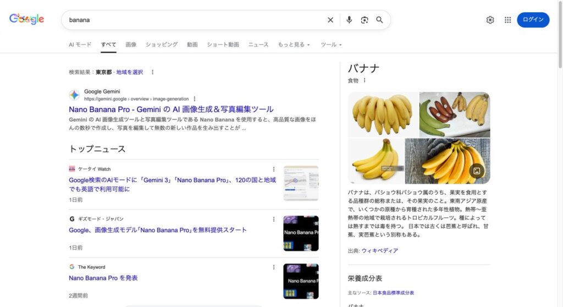The height and width of the screenshot is (307, 563).
Task: Open the Google apps grid icon
Action: pyautogui.click(x=507, y=20)
